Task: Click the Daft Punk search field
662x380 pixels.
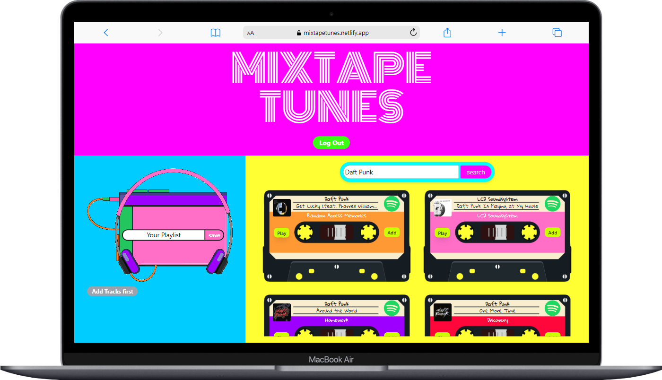Action: (401, 172)
